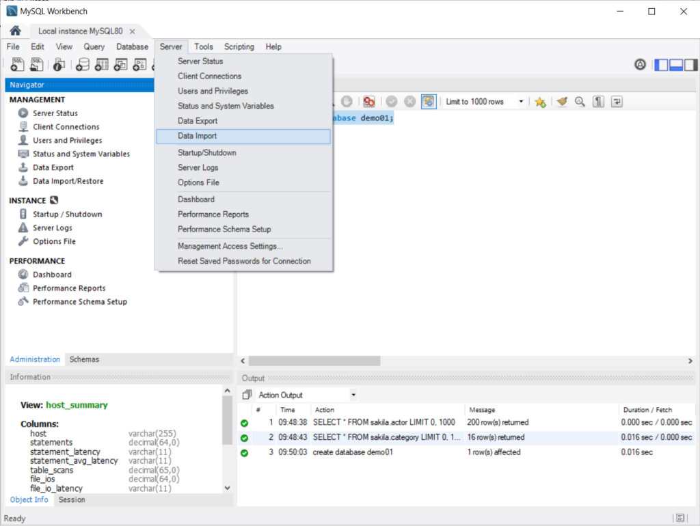700x526 pixels.
Task: Close the Local instance MySQL80 tab
Action: coord(132,31)
